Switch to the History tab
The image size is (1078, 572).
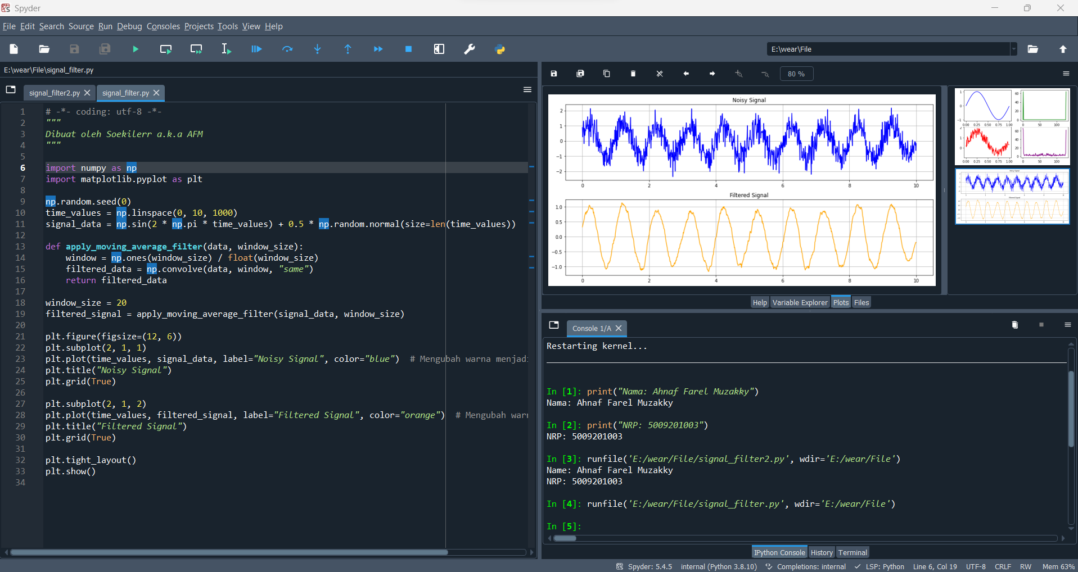821,552
